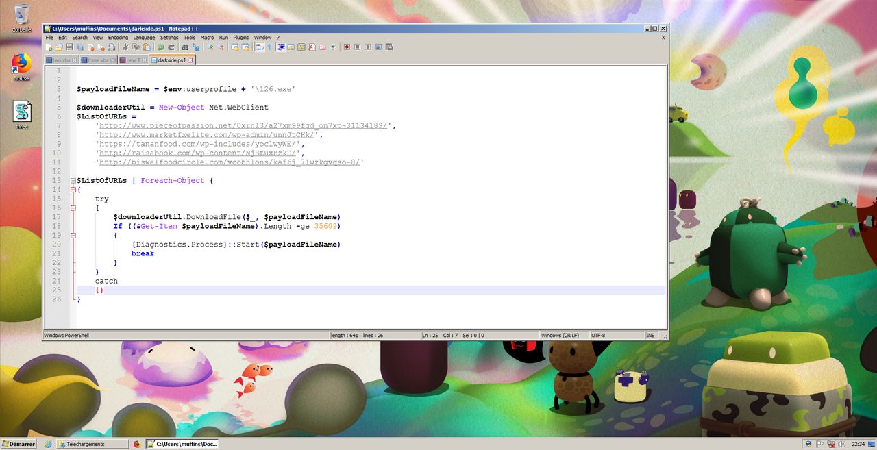This screenshot has height=450, width=877.
Task: Follow the biswalfoodcircle.com URL link
Action: click(229, 162)
